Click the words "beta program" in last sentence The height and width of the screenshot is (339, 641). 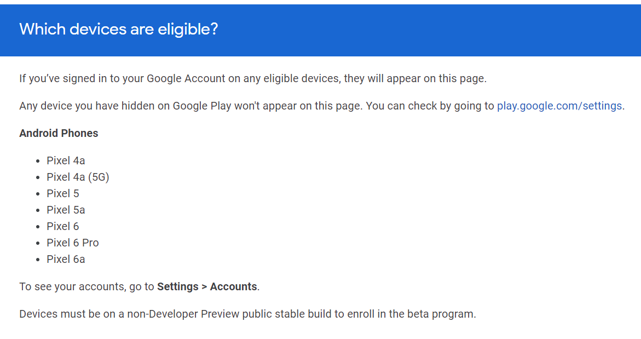click(440, 314)
